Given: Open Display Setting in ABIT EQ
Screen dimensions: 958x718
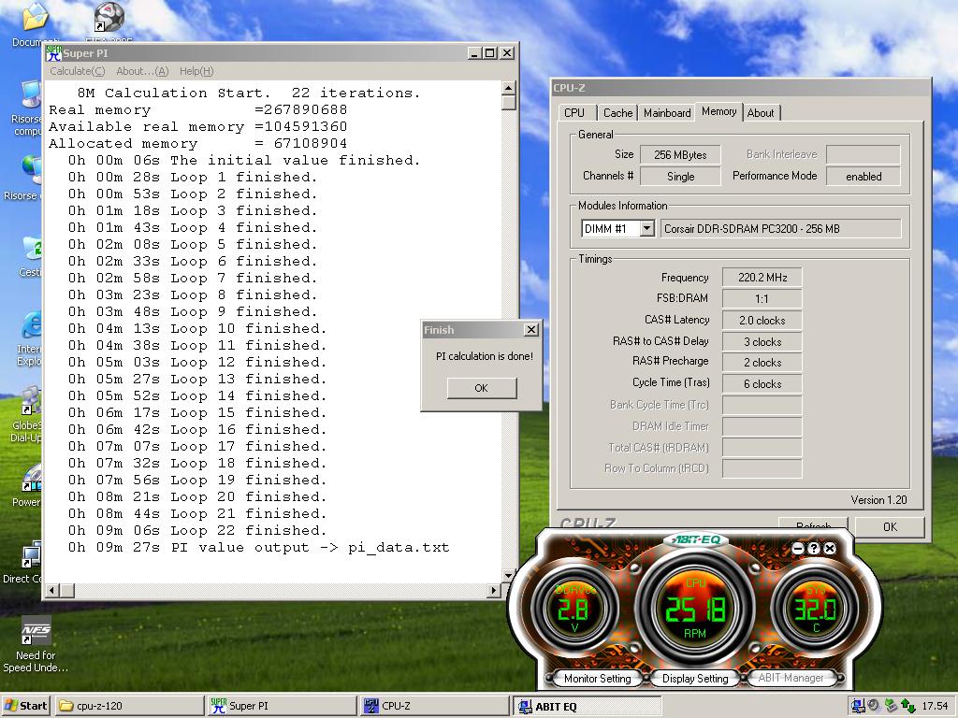Looking at the screenshot, I should click(695, 679).
